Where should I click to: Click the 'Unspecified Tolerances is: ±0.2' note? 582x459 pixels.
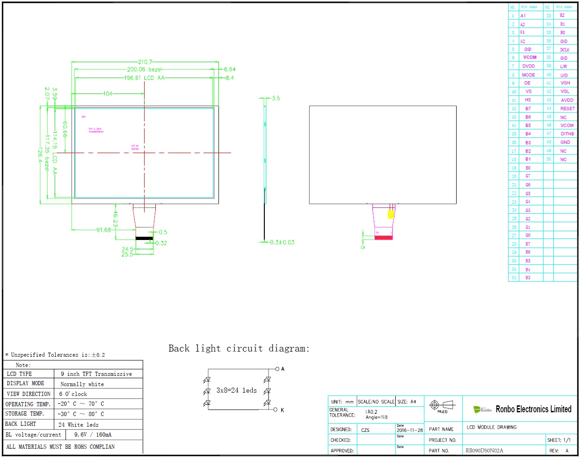coord(55,355)
